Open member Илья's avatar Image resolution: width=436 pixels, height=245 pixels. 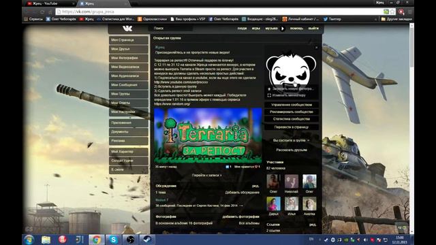pos(292,203)
